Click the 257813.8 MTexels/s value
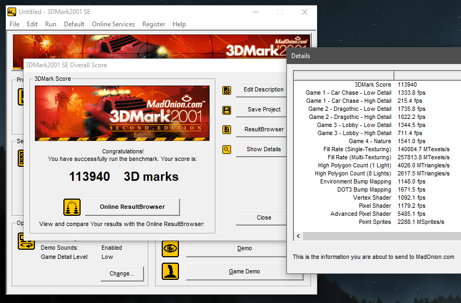The width and height of the screenshot is (461, 303). (x=423, y=158)
